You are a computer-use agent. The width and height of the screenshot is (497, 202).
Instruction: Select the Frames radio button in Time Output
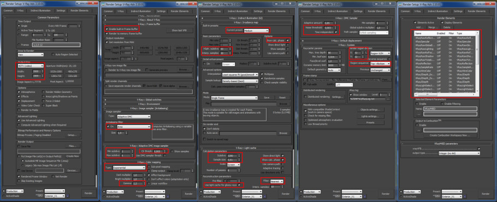coord(19,45)
